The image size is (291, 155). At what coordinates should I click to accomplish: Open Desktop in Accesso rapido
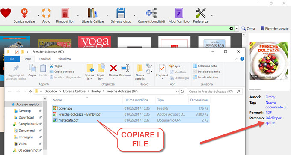pos(24,111)
